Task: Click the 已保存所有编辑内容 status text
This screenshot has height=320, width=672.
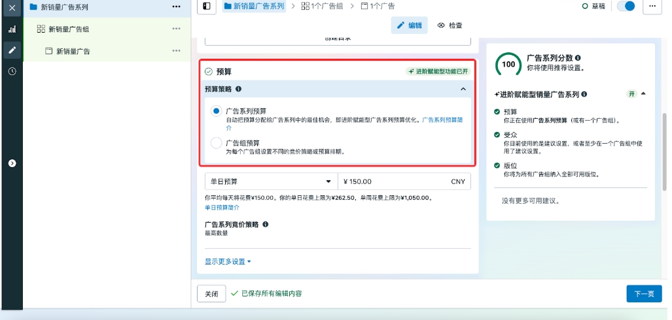Action: click(x=272, y=293)
